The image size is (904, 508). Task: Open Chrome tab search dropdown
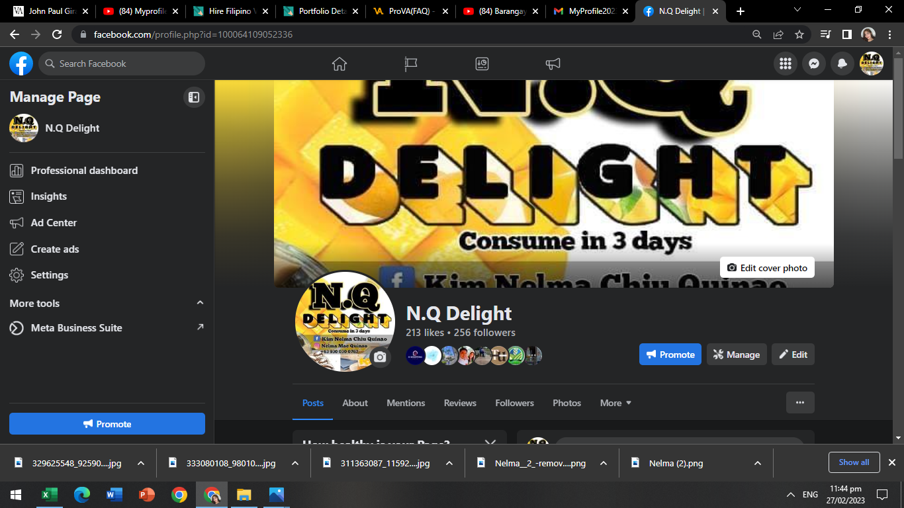pos(797,10)
